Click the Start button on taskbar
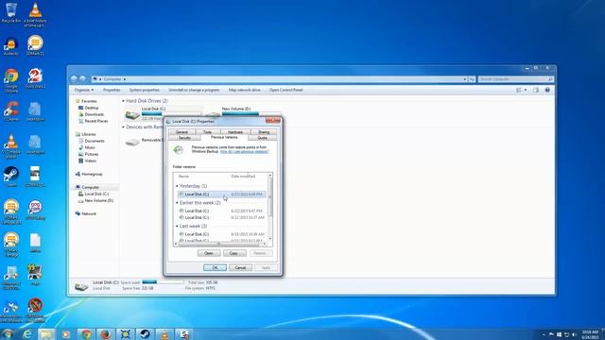This screenshot has width=605, height=340. 7,333
